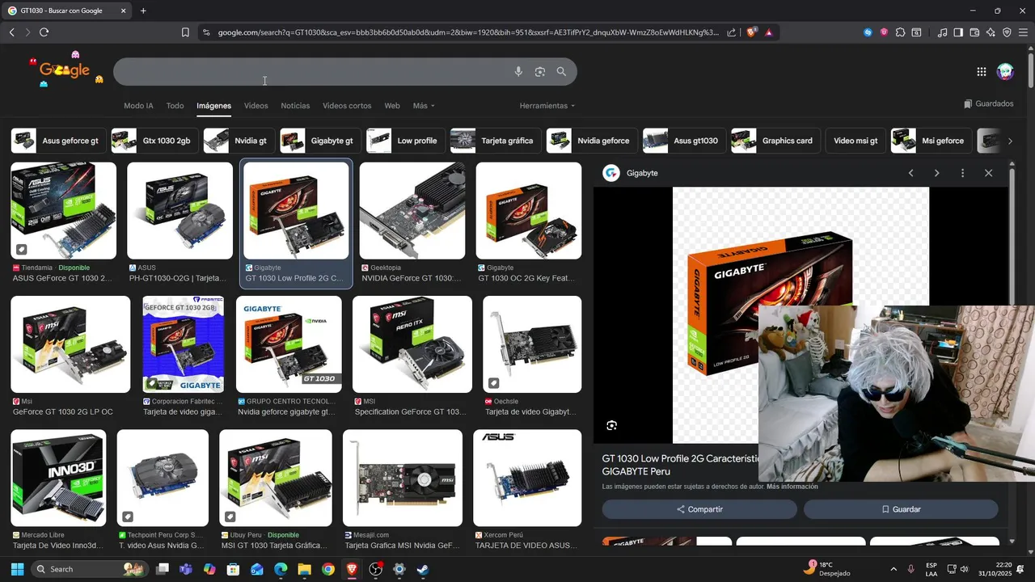Open the taskbar clock showing 22:20

click(x=995, y=569)
